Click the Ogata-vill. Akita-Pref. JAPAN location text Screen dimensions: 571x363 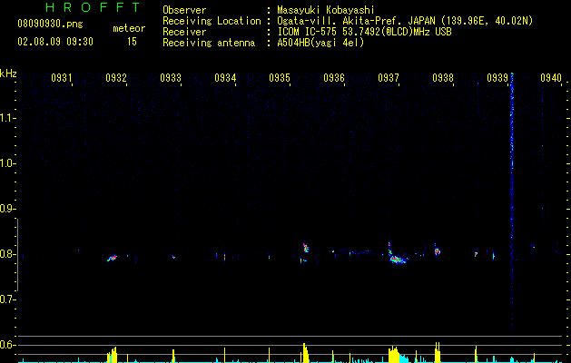405,21
